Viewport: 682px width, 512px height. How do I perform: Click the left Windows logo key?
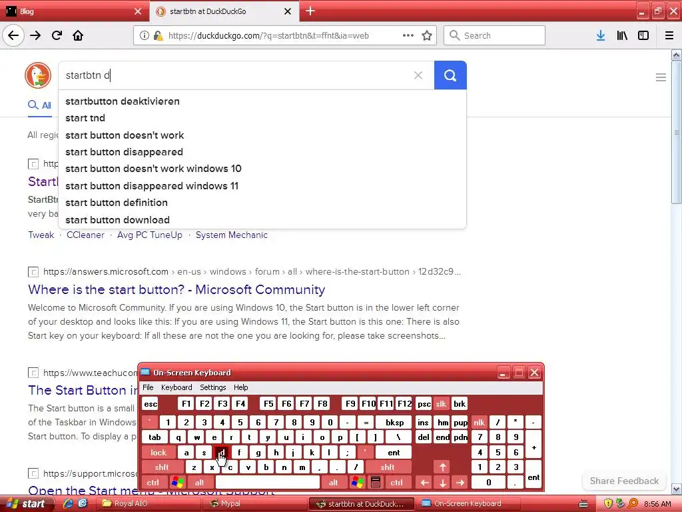(177, 483)
